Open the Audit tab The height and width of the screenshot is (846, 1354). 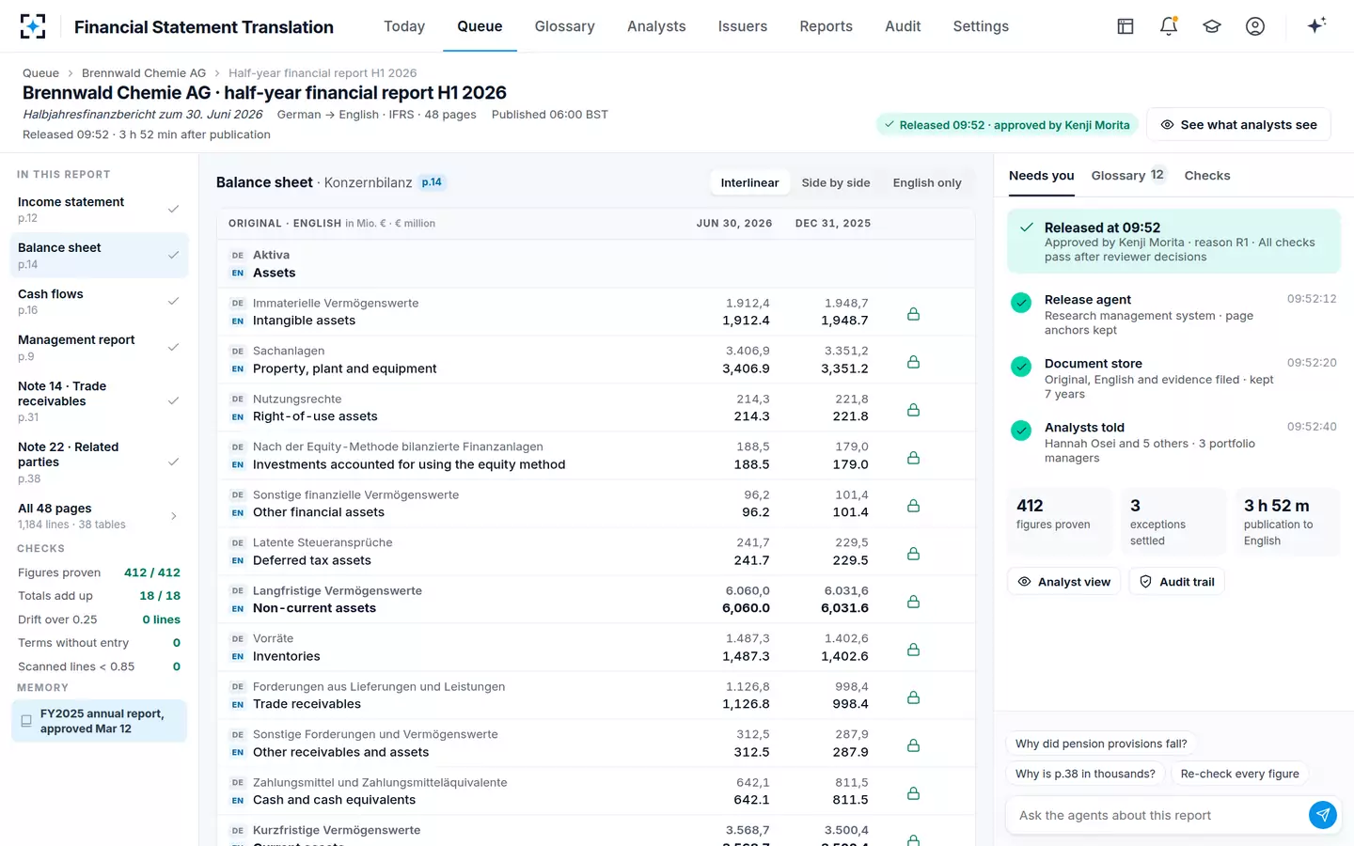(903, 26)
